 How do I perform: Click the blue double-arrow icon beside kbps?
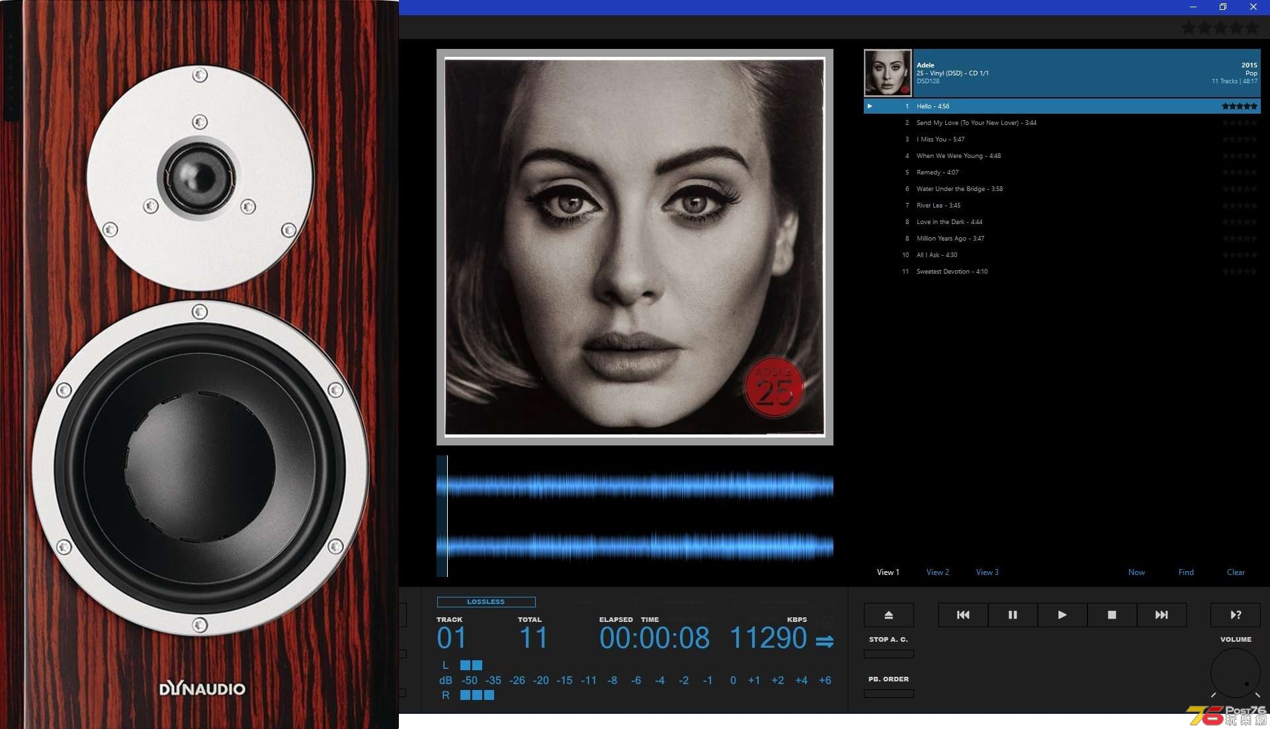(x=824, y=642)
